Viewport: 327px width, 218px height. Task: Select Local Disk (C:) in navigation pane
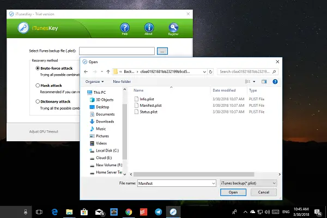[x=107, y=150]
